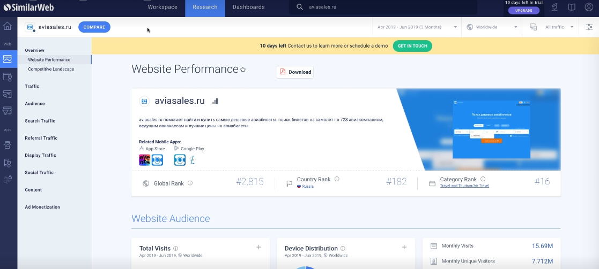Click the Country Rank info icon
The height and width of the screenshot is (269, 599).
point(337,179)
